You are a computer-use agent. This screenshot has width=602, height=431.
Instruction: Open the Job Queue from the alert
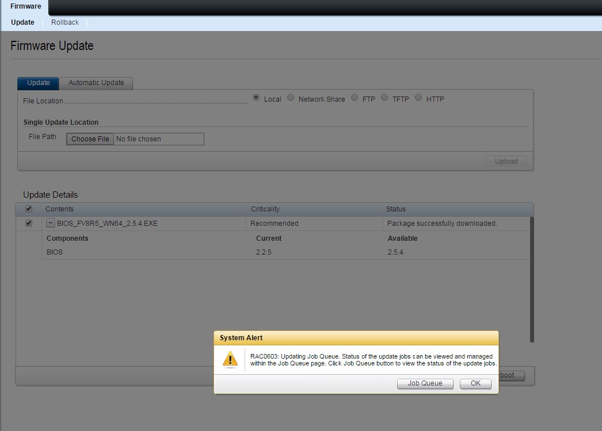(x=425, y=383)
